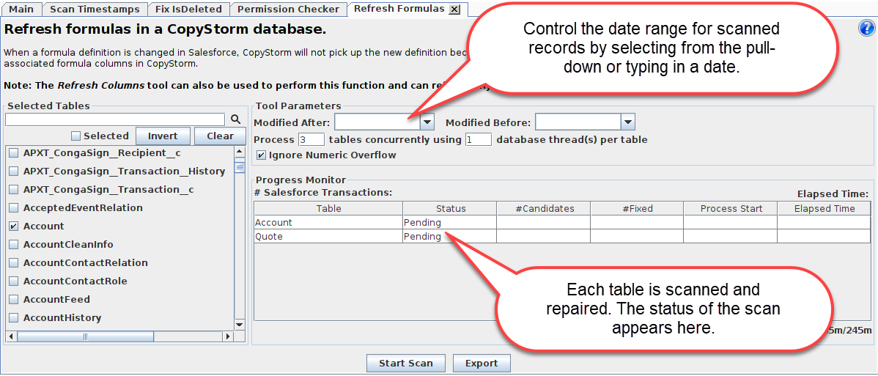Select the Account row in Progress Monitor
878x376 pixels.
coord(563,223)
